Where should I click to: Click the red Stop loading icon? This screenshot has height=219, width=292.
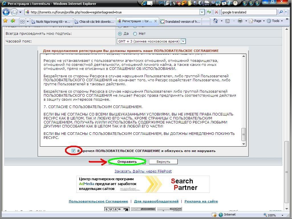[x=216, y=12]
